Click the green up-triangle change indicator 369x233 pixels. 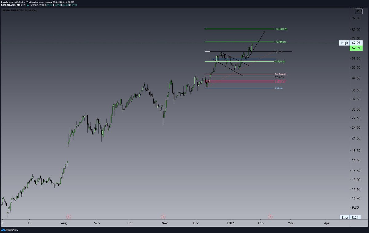[x=28, y=5]
